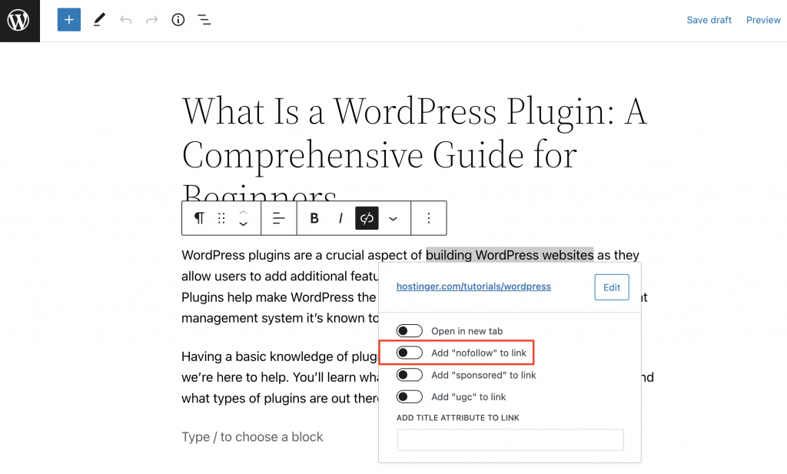Enable the Open in new tab toggle
The width and height of the screenshot is (787, 474).
410,330
